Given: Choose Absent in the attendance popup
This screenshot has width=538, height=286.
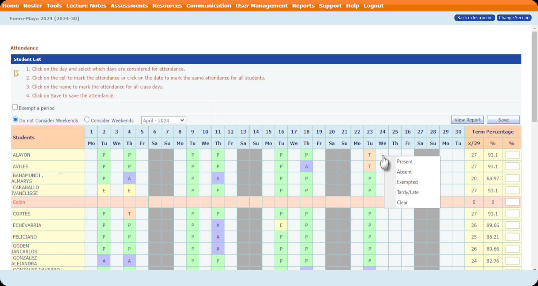Looking at the screenshot, I should coord(404,172).
